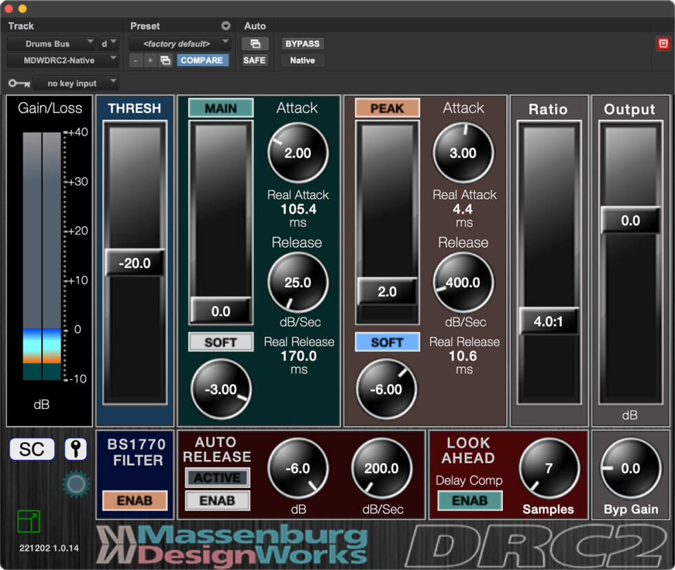This screenshot has width=675, height=570.
Task: Click the COMPARE button
Action: [x=202, y=61]
